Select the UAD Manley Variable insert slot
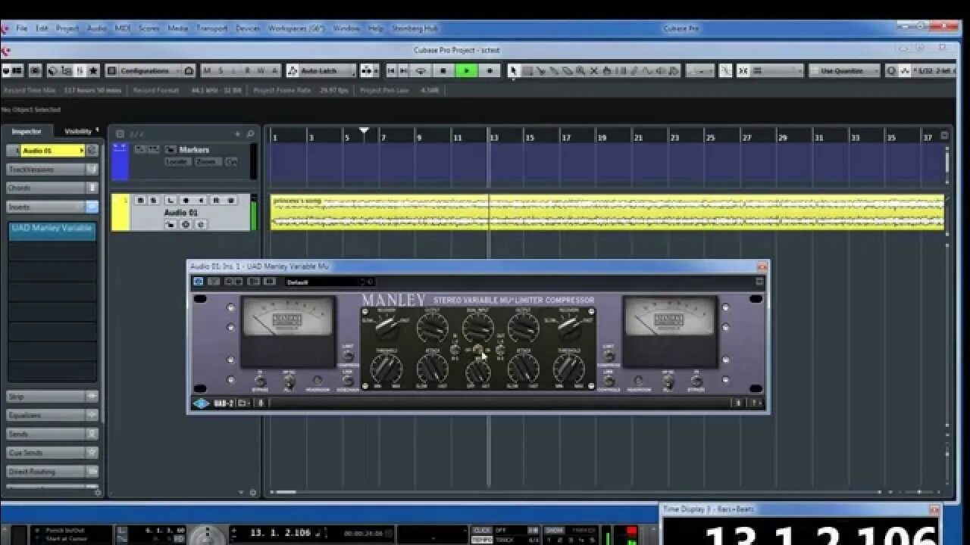This screenshot has height=545, width=970. tap(52, 231)
